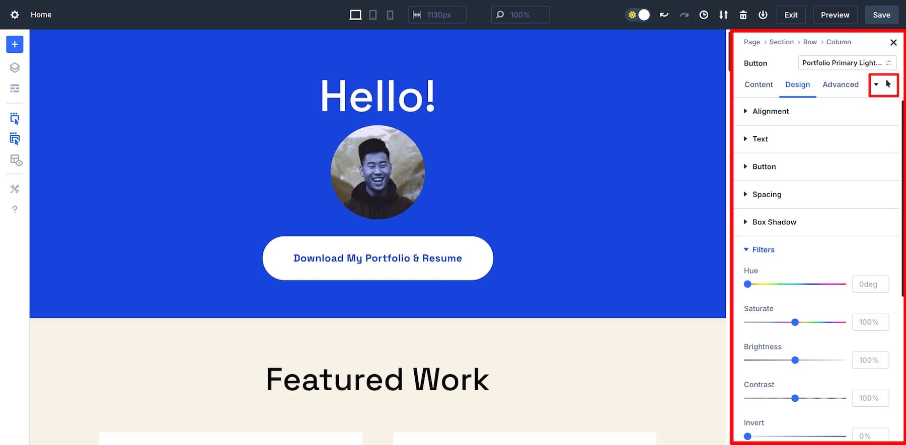The height and width of the screenshot is (445, 906).
Task: Open the wireframe list icon in sidebar
Action: click(x=15, y=88)
